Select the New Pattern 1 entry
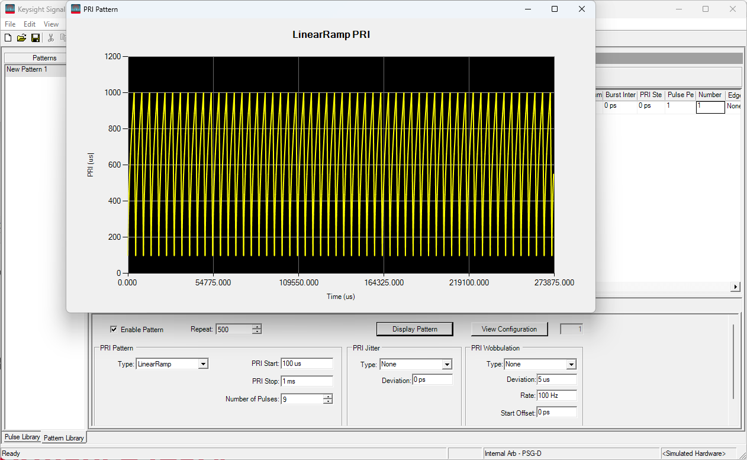Image resolution: width=747 pixels, height=460 pixels. click(26, 69)
